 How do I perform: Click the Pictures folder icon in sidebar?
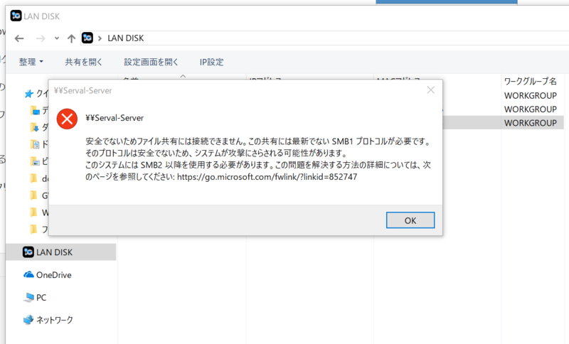(35, 161)
